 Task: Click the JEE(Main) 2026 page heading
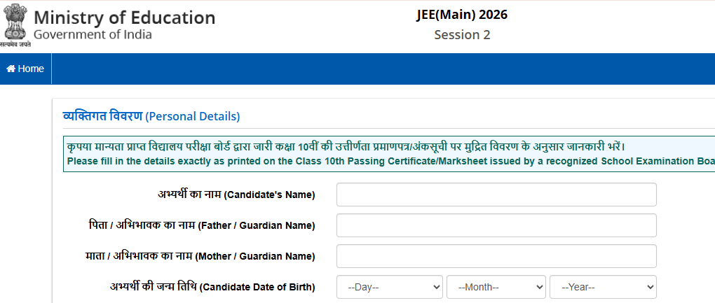[x=462, y=15]
